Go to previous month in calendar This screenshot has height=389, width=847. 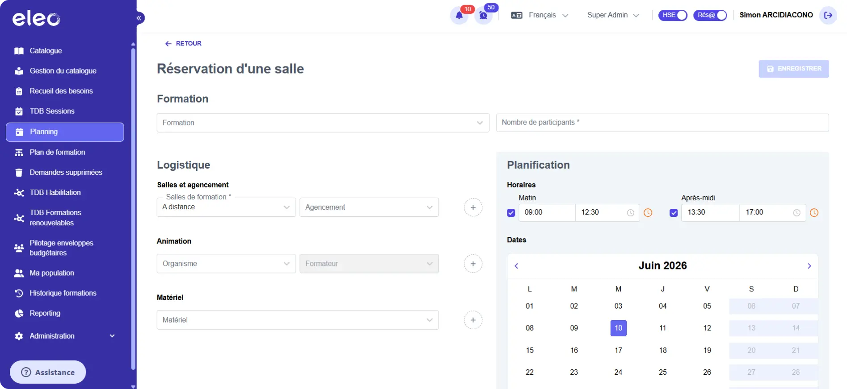point(516,266)
